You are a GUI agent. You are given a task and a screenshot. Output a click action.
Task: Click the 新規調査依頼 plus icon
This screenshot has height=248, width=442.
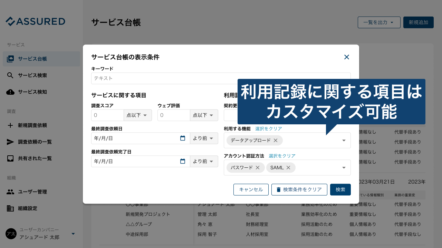tap(11, 125)
